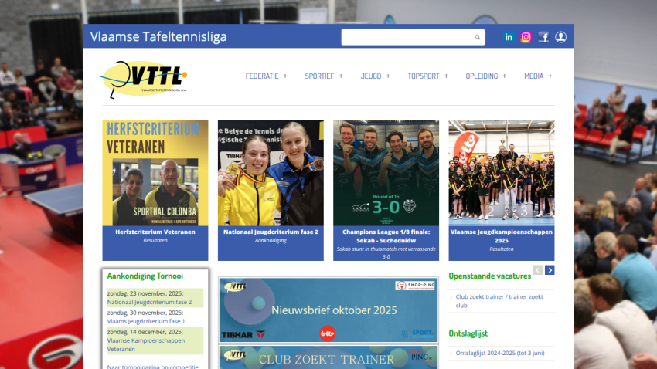The image size is (657, 369).
Task: Click Vlaamse Jeugdkampioenschappen 2025 card title
Action: (x=502, y=236)
